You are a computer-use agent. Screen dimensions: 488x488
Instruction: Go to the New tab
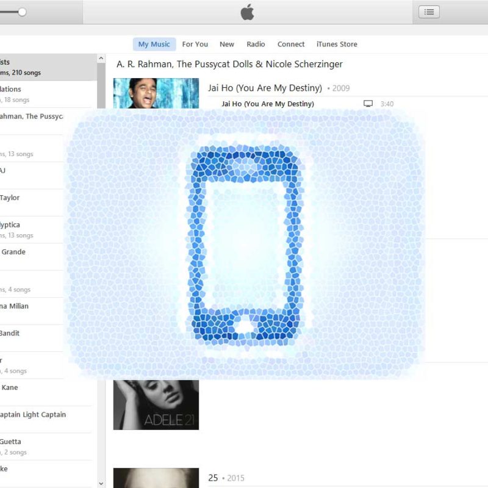pyautogui.click(x=226, y=44)
